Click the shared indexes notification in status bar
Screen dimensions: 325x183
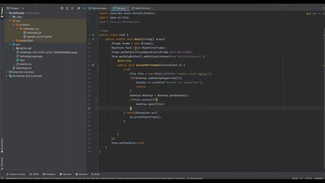[104, 178]
